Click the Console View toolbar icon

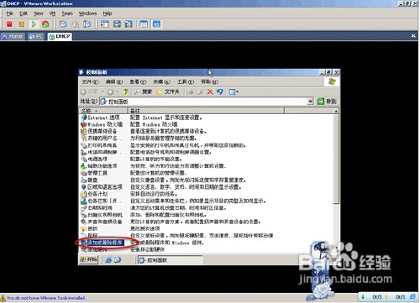pyautogui.click(x=156, y=24)
